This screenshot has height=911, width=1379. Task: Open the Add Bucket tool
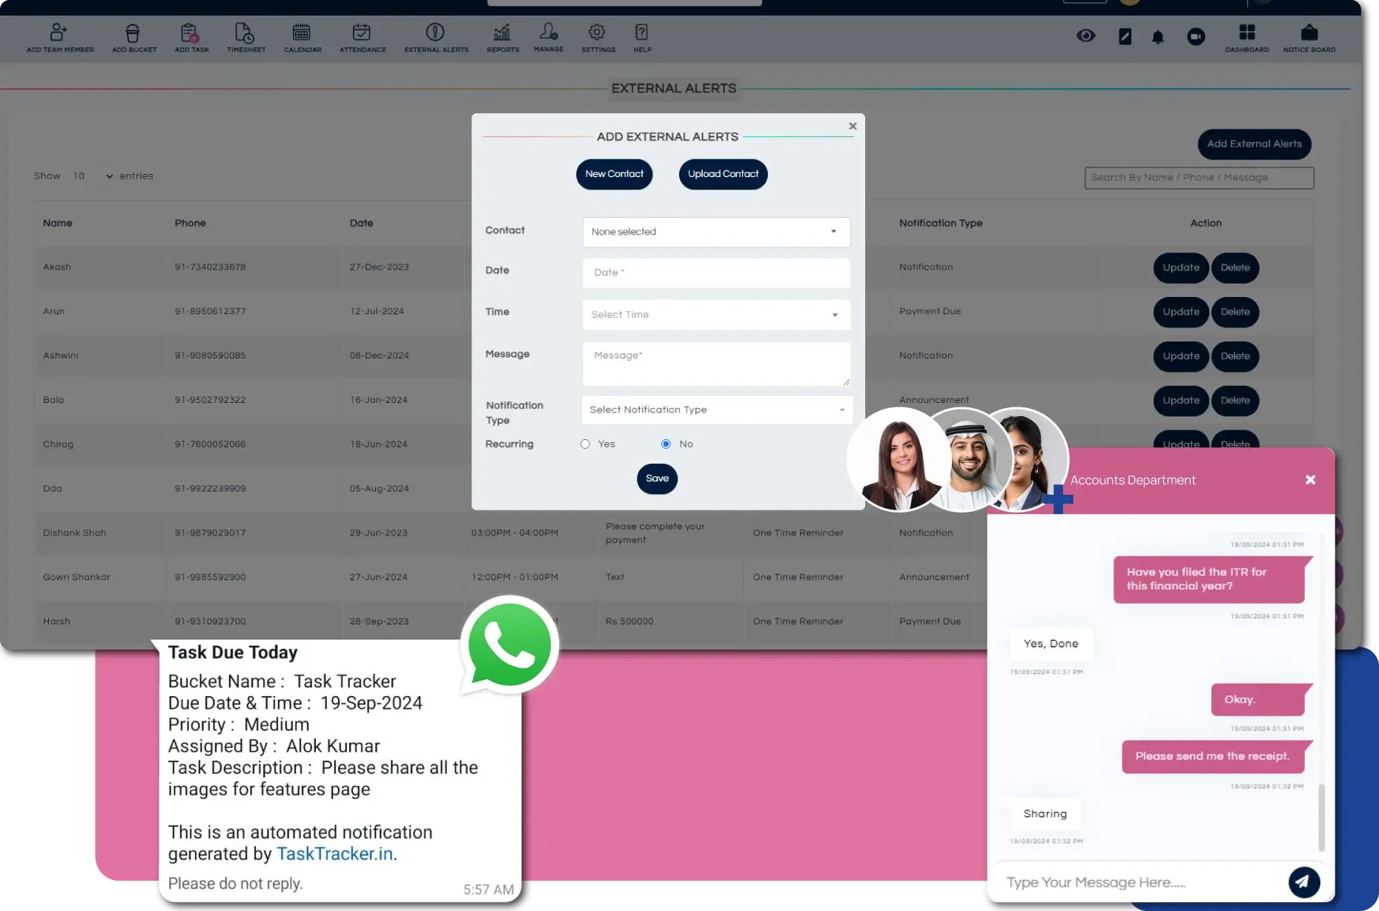pyautogui.click(x=133, y=33)
